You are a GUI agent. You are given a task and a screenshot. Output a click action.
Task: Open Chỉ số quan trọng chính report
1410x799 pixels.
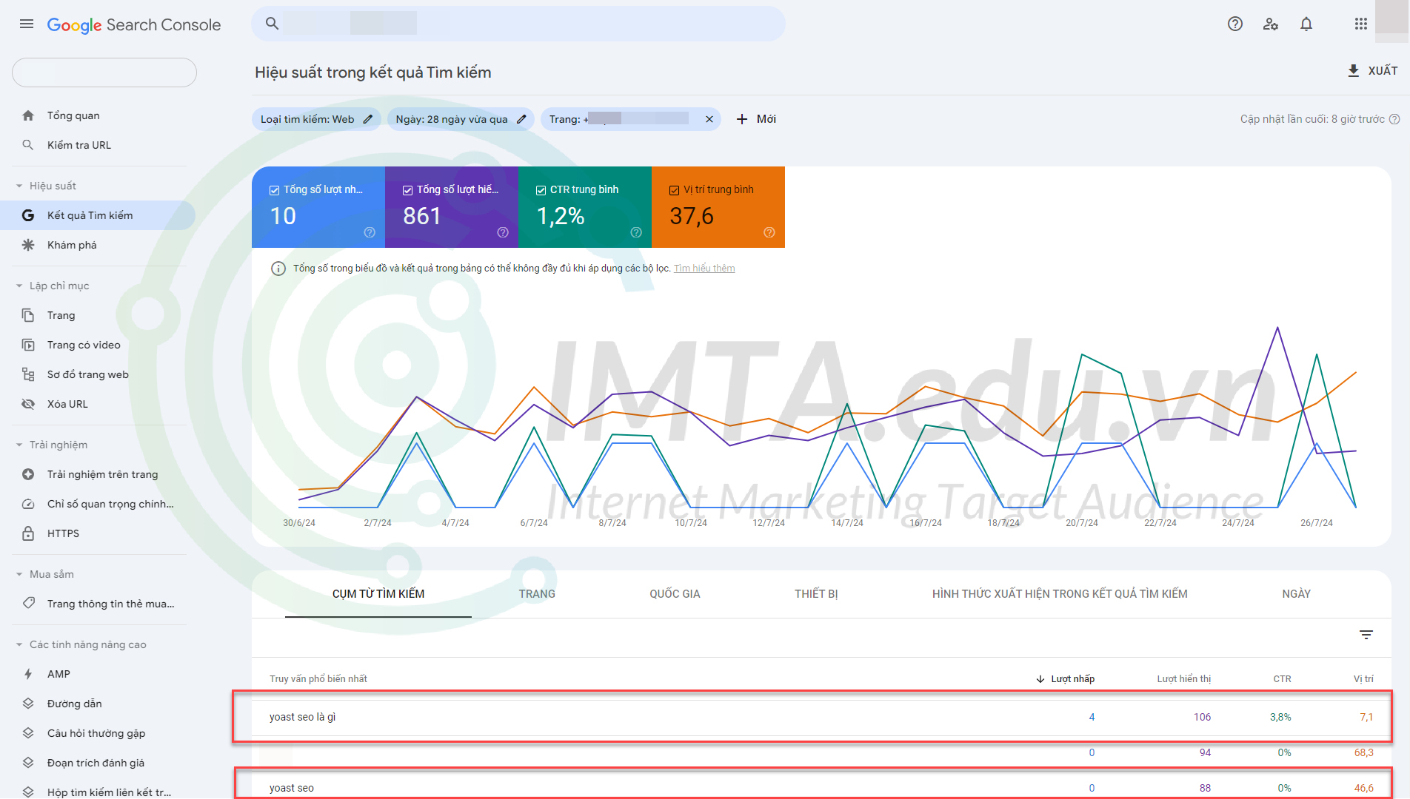click(x=110, y=504)
